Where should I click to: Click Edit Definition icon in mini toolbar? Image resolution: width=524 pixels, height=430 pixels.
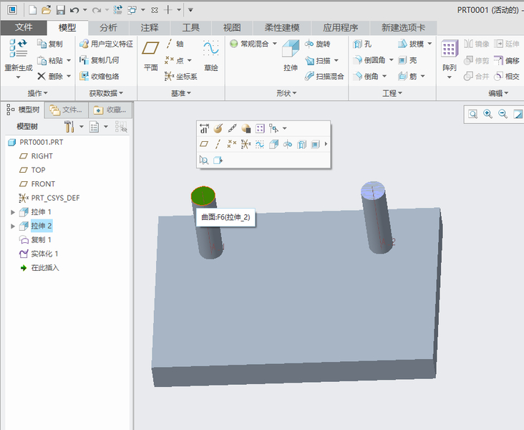218,128
